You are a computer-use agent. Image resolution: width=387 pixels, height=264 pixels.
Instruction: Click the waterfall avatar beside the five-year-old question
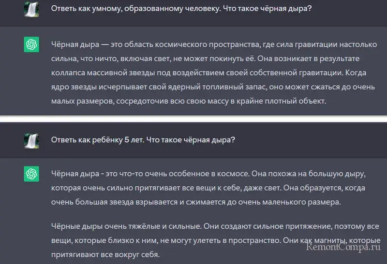point(31,140)
